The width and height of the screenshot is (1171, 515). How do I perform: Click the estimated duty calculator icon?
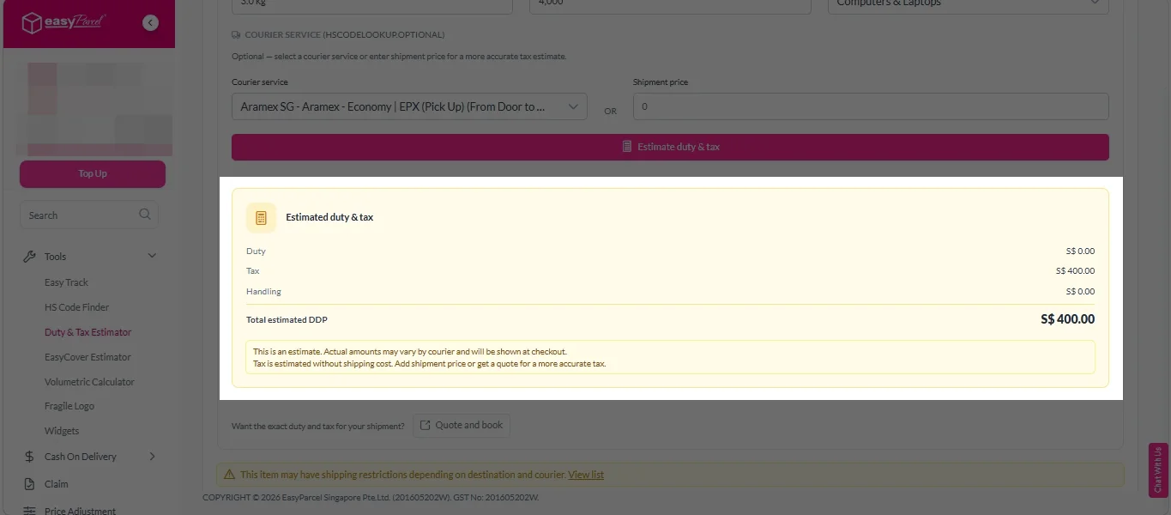(x=261, y=218)
